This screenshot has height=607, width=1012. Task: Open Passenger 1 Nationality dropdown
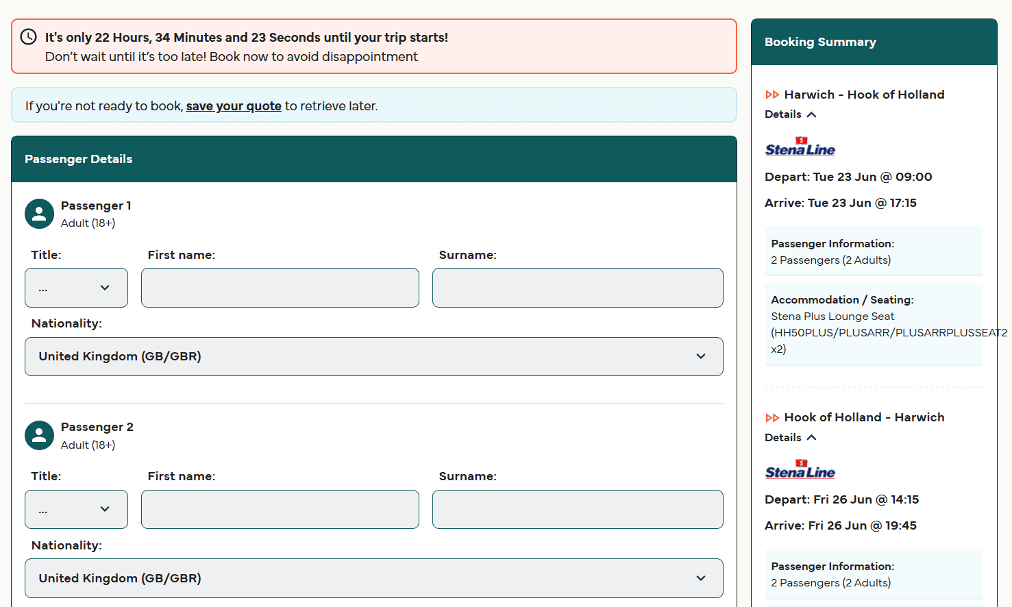coord(374,356)
